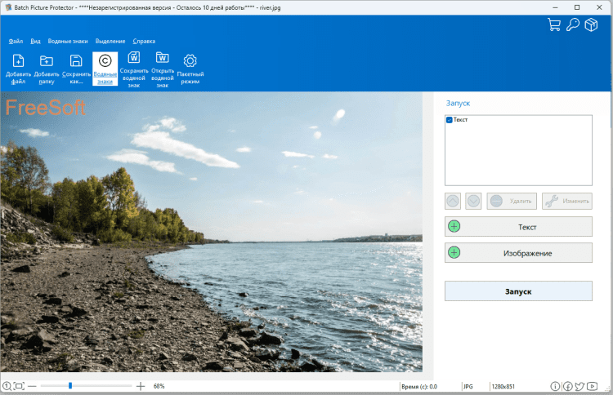Screen dimensions: 613x395
Task: Open the info icon in status bar
Action: (x=555, y=386)
